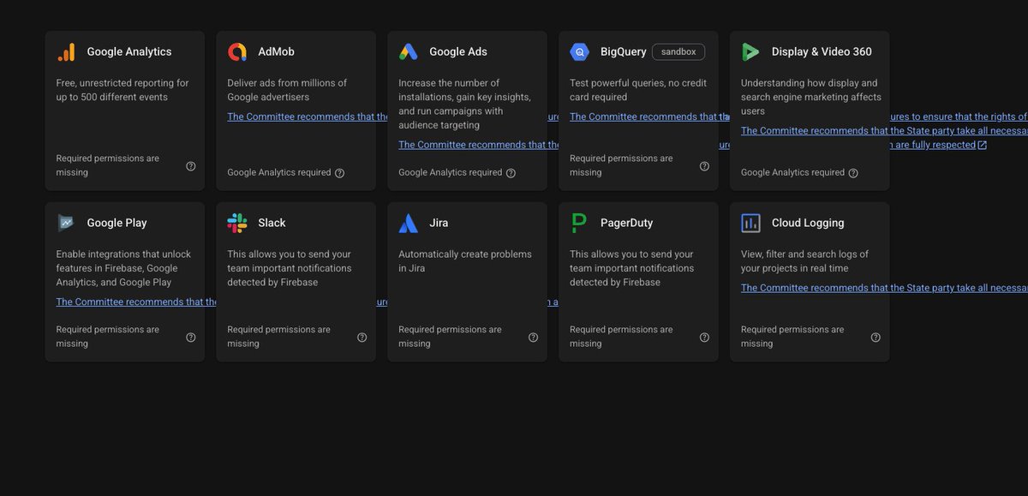Viewport: 1028px width, 496px height.
Task: Click 'Required permissions are missing' on Cloud Logging card
Action: click(792, 337)
